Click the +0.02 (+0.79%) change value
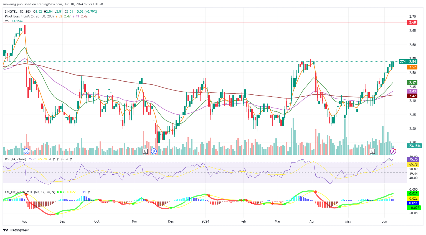Screen dimensions: 426x235 [x=86, y=12]
